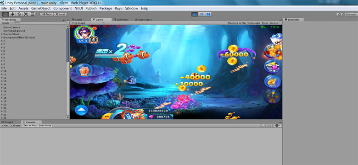This screenshot has height=165, width=358.
Task: Toggle Mute audio in Game view
Action: click(x=254, y=23)
